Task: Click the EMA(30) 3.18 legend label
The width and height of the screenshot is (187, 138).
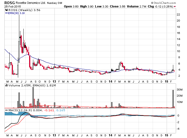Action: [16, 13]
